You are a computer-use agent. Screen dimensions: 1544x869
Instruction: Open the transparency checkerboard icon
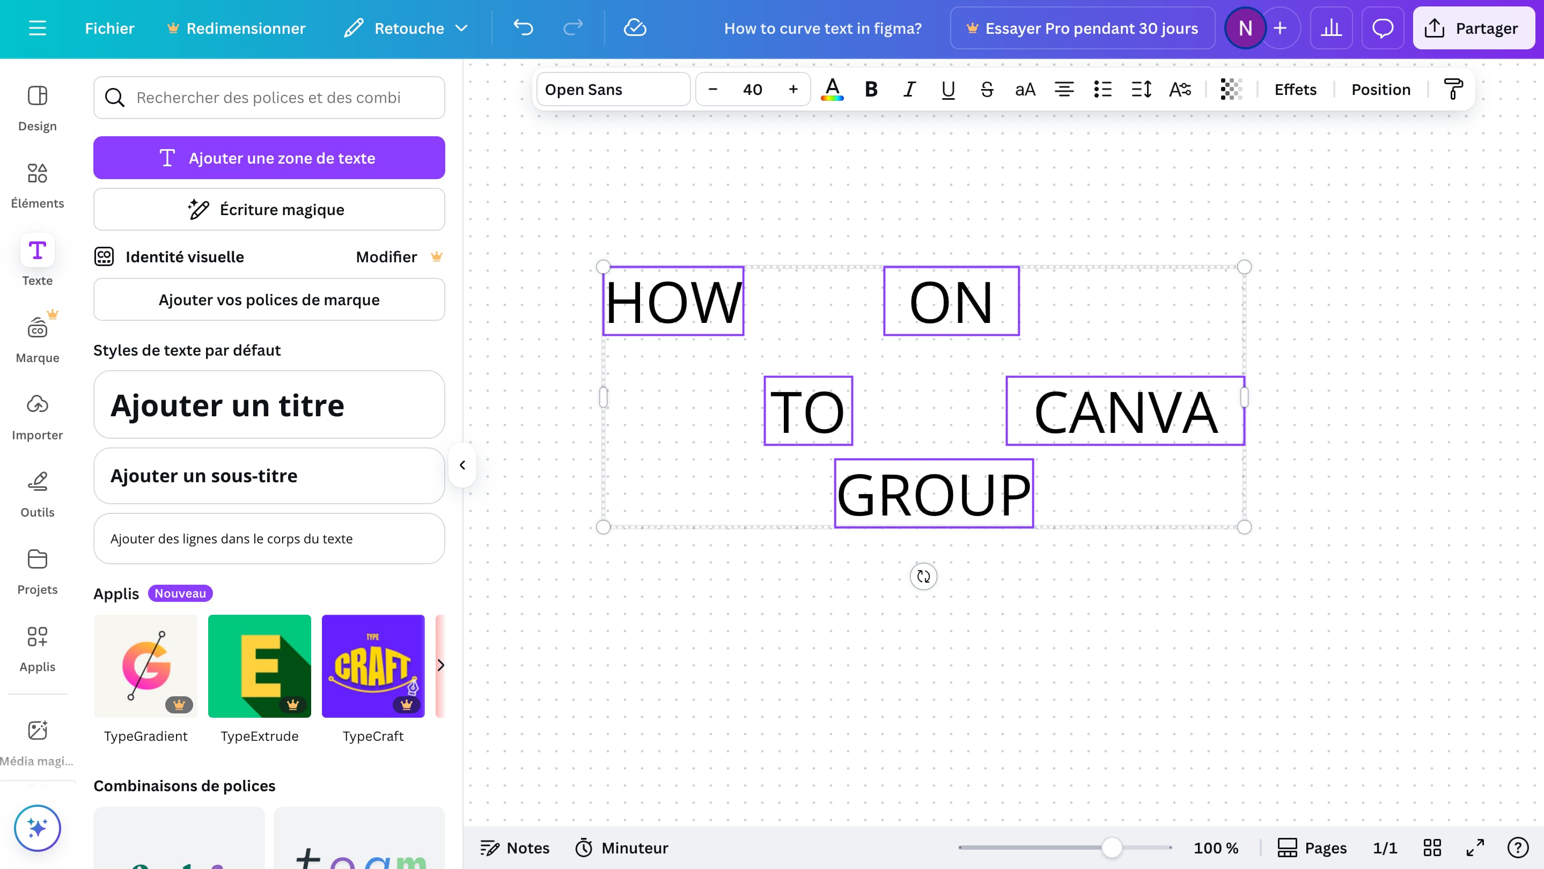point(1231,89)
